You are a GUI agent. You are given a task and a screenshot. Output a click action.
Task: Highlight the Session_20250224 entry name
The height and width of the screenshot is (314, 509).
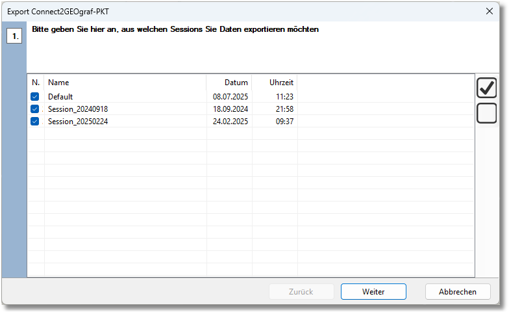coord(78,122)
